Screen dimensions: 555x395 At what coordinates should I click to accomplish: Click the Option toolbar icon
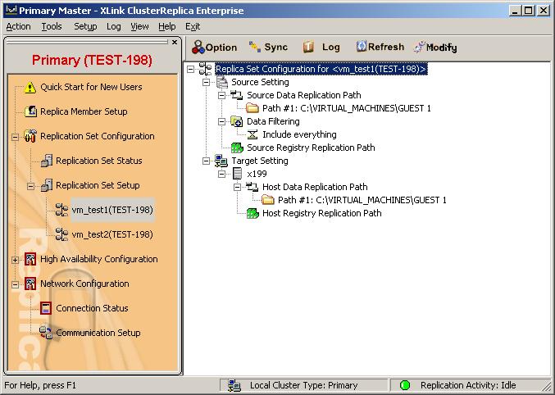(198, 48)
